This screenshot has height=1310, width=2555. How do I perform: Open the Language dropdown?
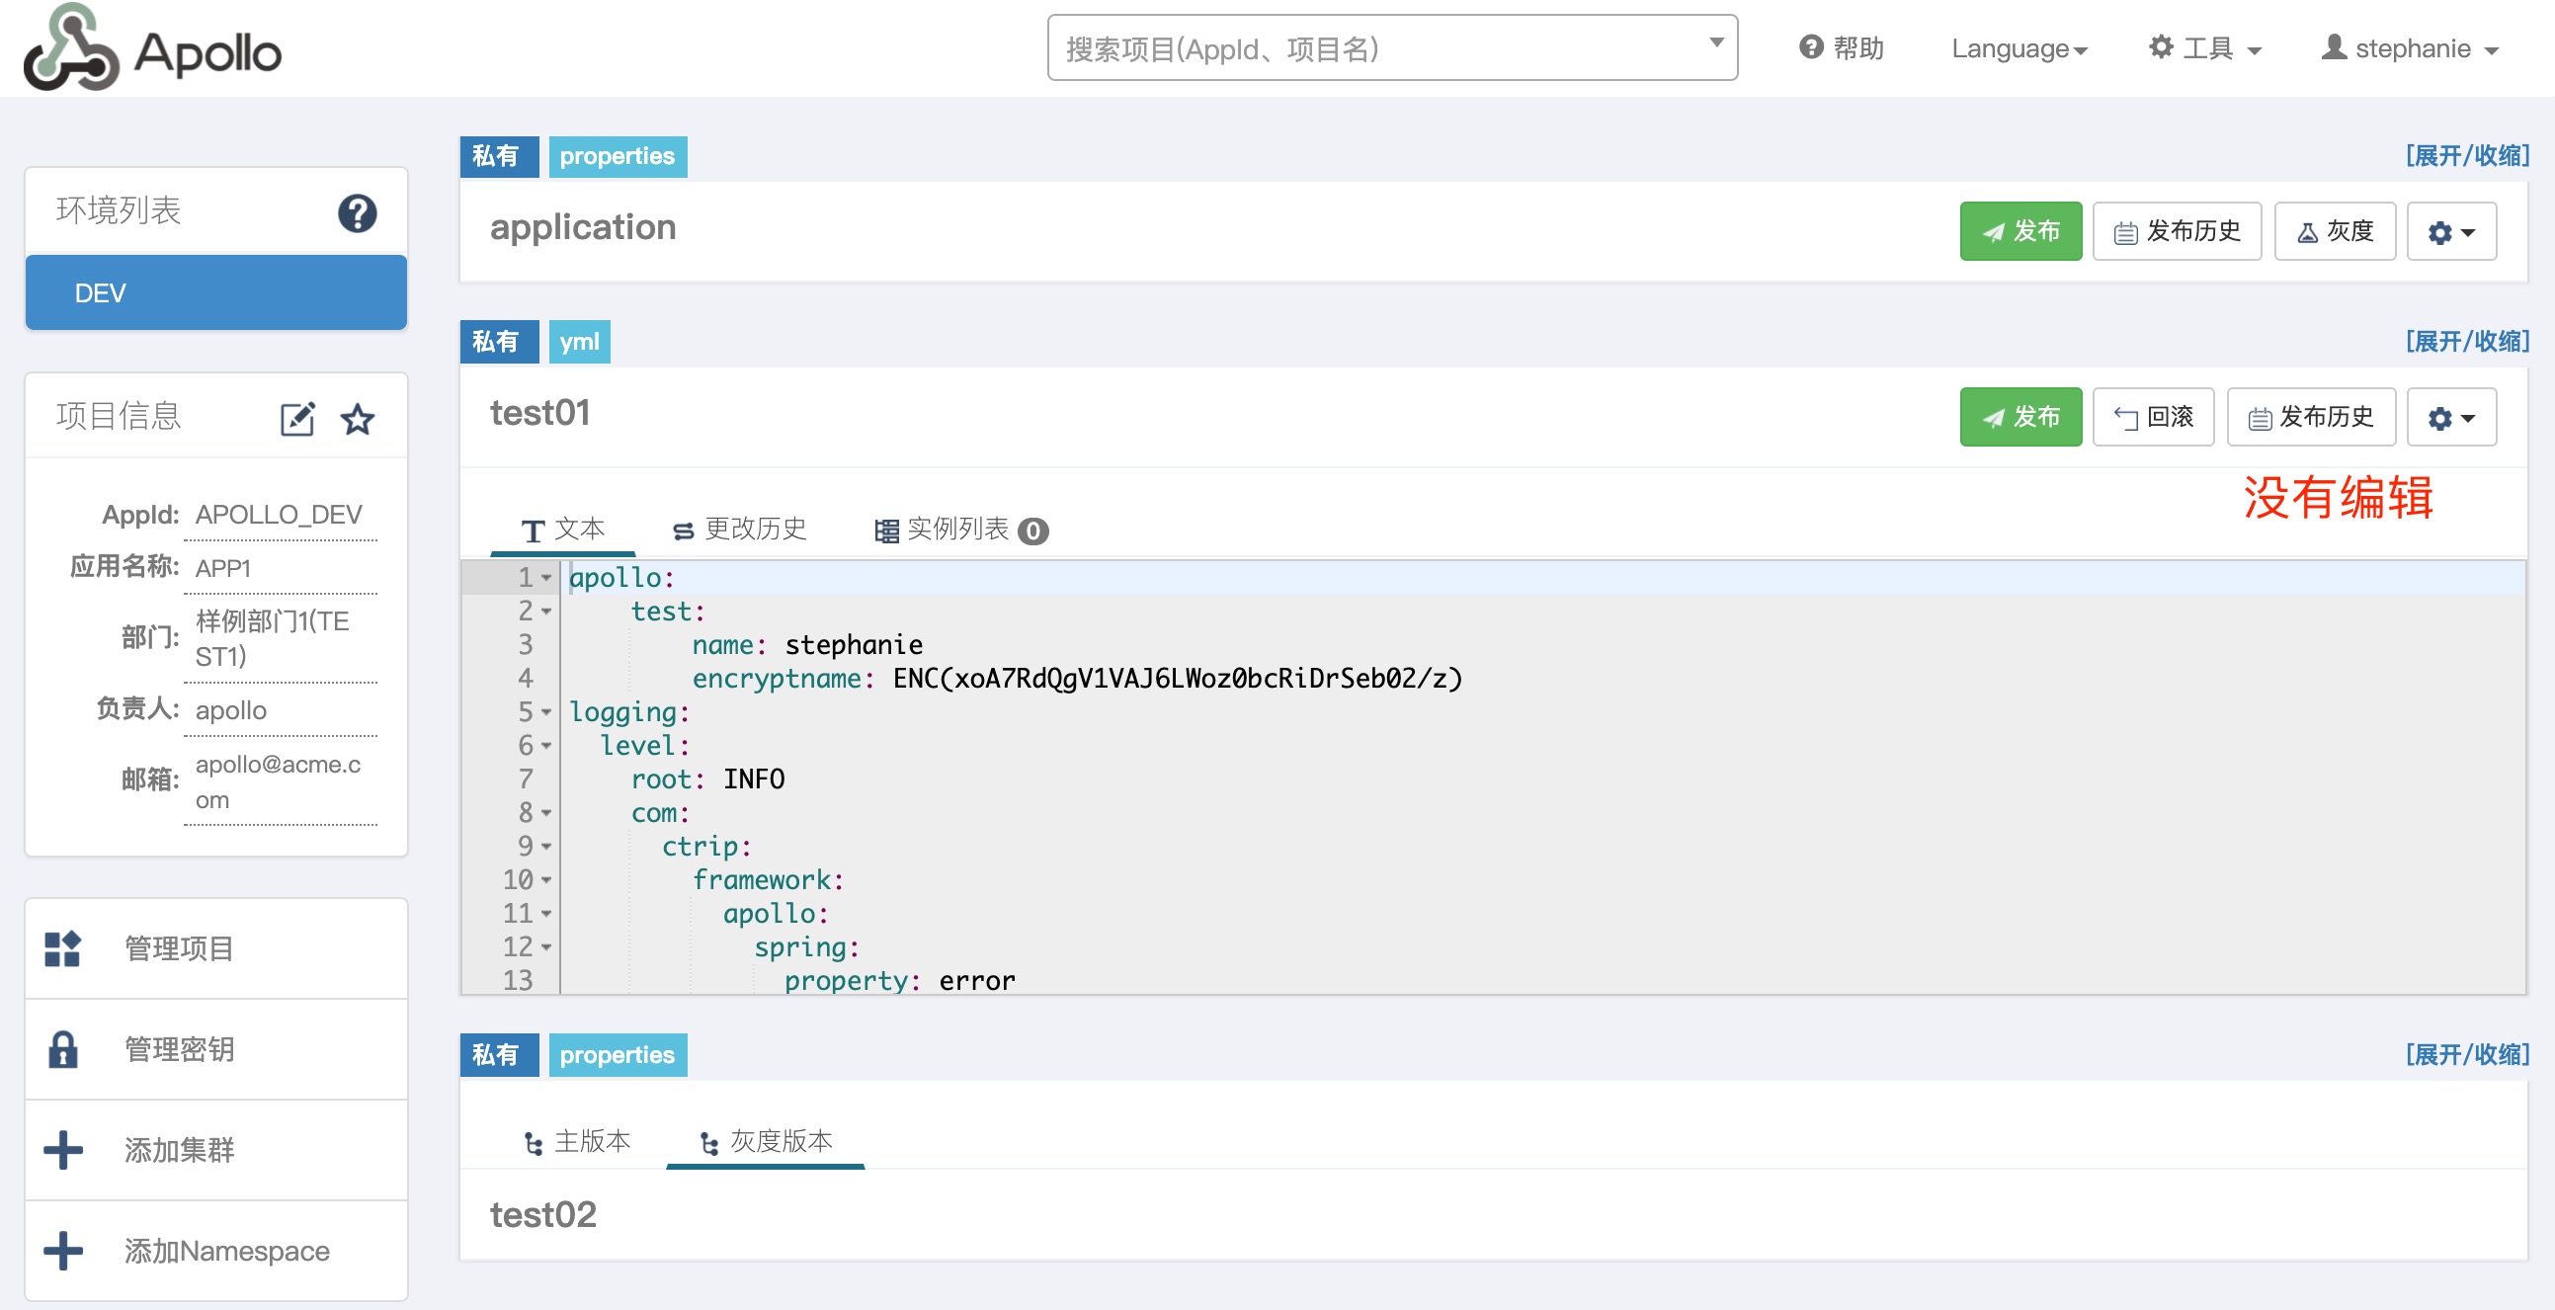[x=2018, y=48]
